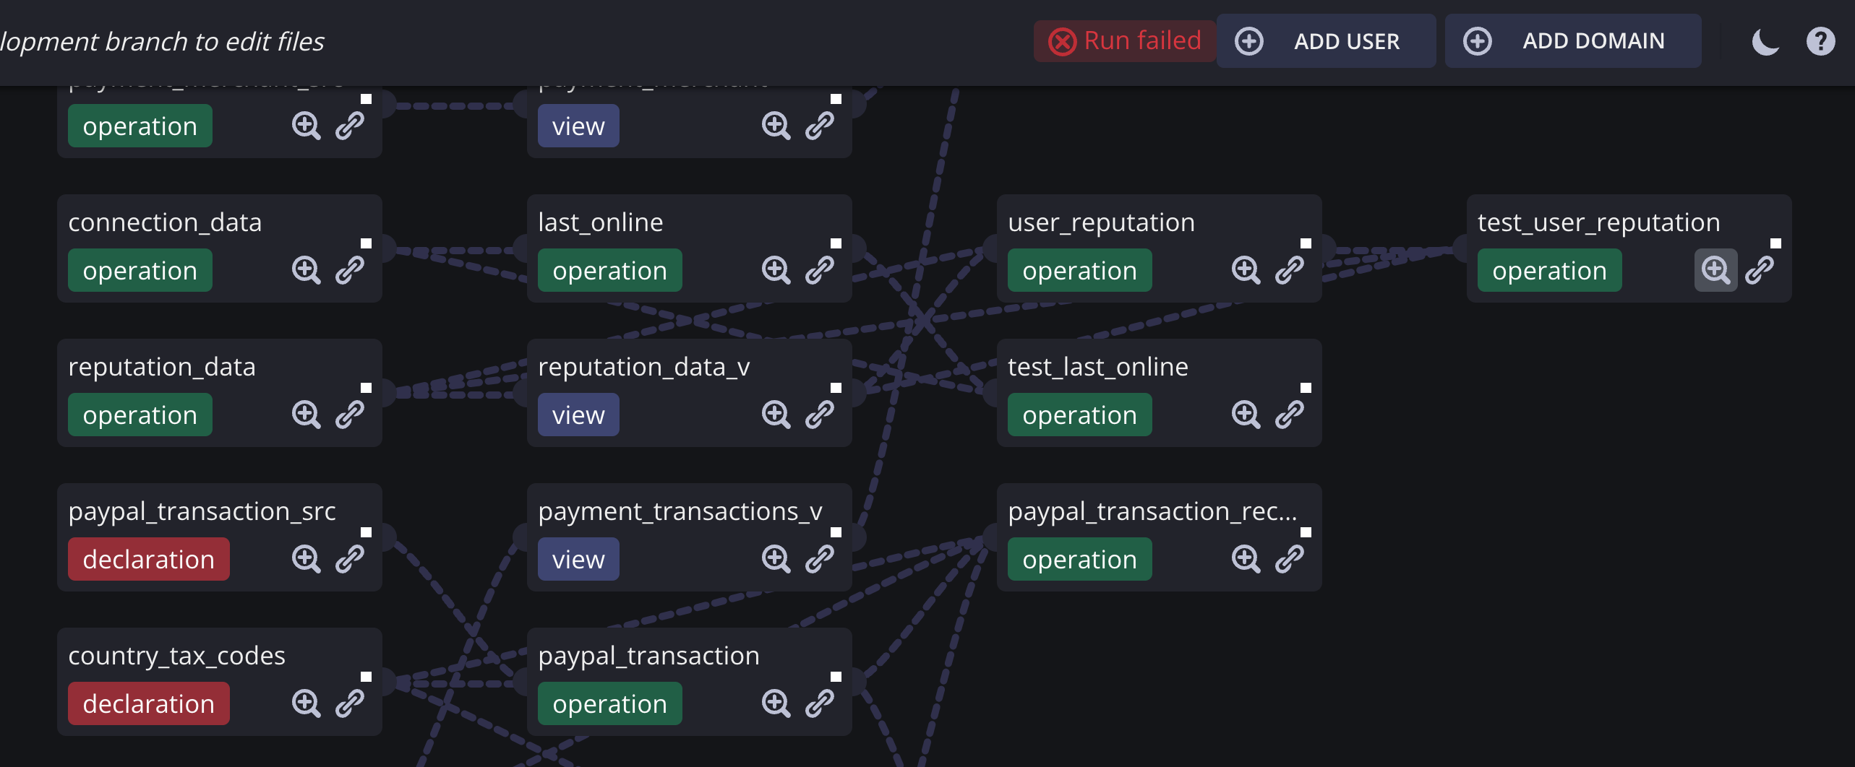This screenshot has width=1855, height=767.
Task: Zoom into the paypal_transaction_rec node
Action: (x=1246, y=559)
